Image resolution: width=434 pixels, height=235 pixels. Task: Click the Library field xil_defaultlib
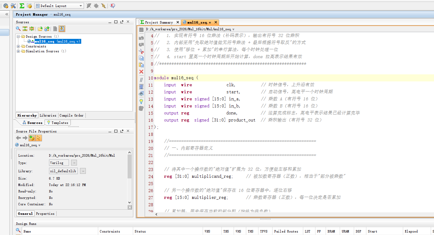tap(63, 171)
